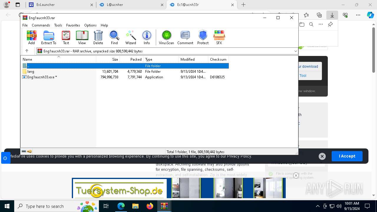Run the Test archive tool

click(x=66, y=37)
